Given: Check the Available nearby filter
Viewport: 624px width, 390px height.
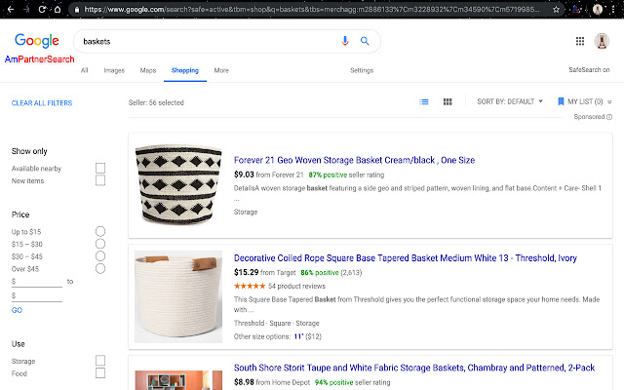Looking at the screenshot, I should click(x=100, y=169).
